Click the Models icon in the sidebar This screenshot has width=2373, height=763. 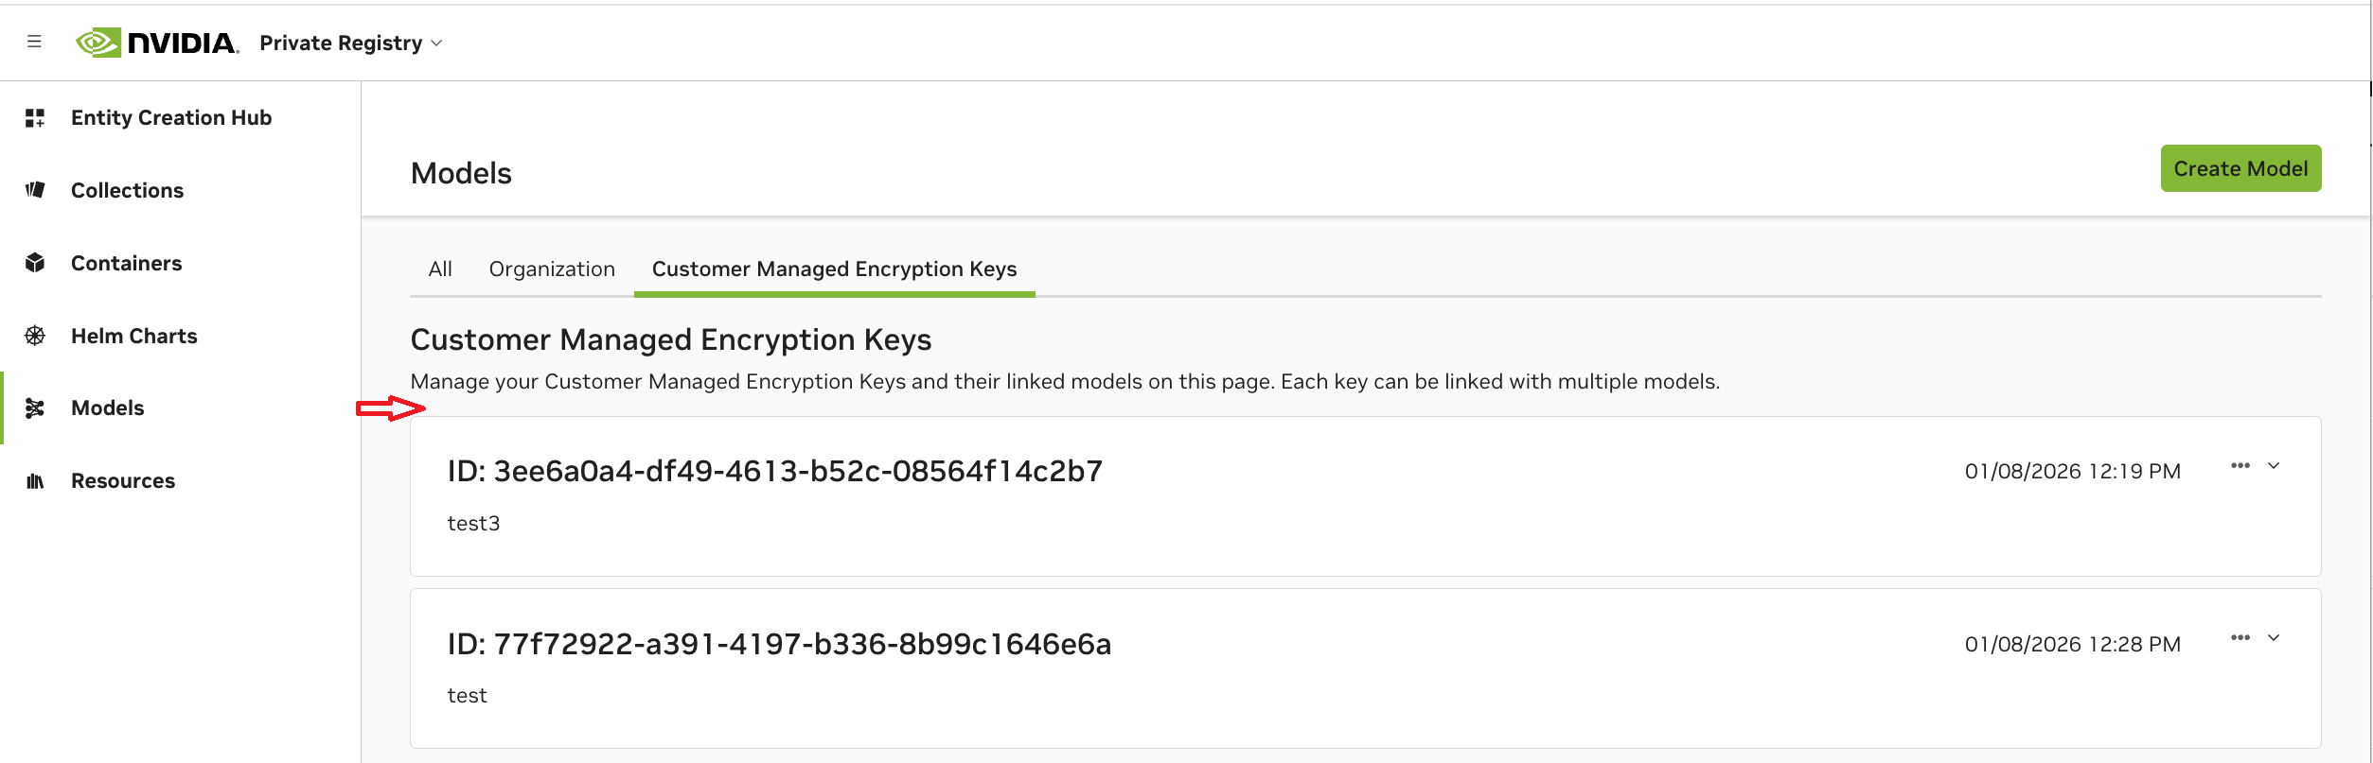pos(35,408)
